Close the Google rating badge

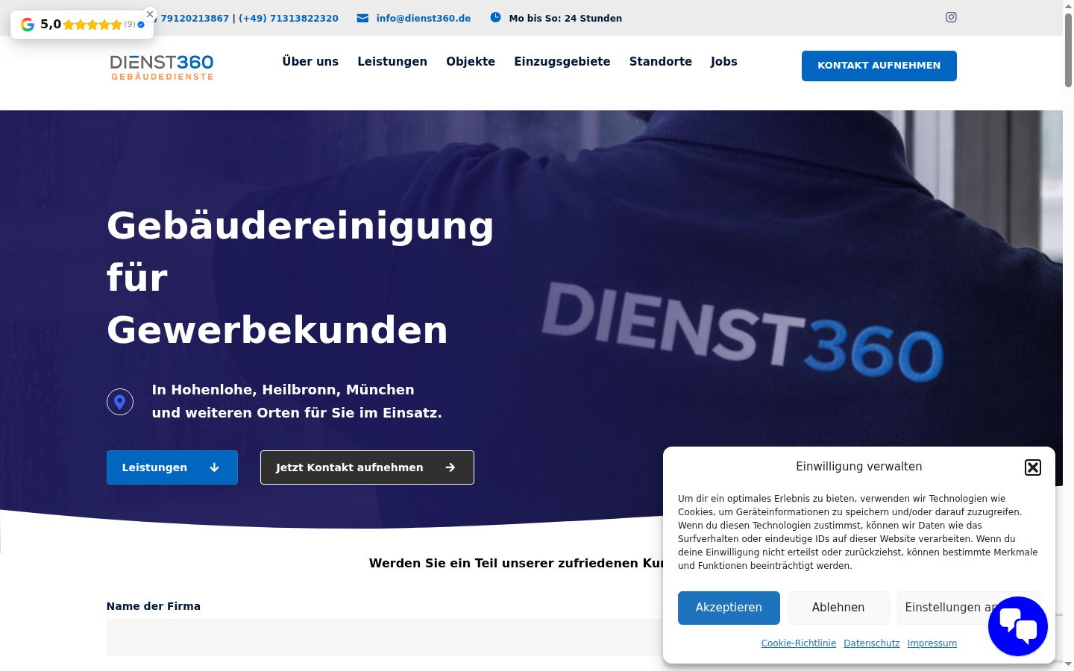click(150, 14)
